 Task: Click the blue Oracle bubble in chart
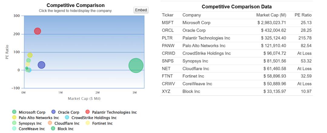pos(41,65)
